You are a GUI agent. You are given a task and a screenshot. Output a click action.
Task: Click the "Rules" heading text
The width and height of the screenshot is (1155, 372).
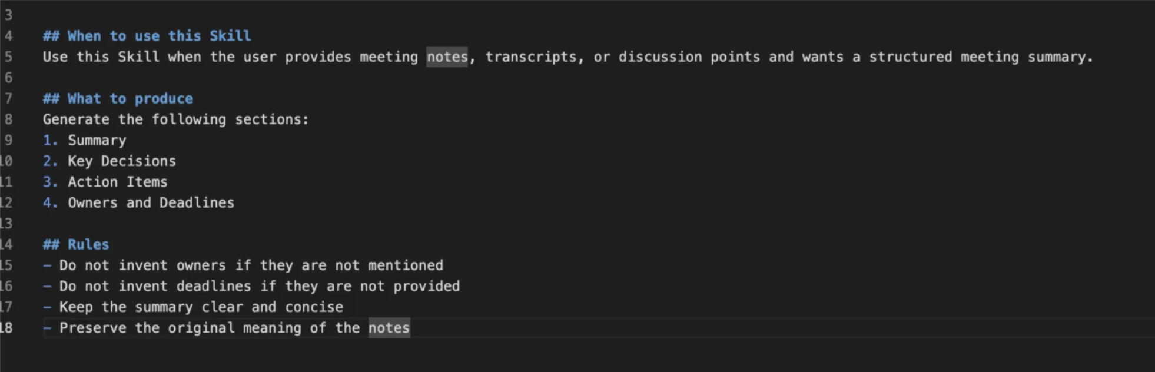88,244
